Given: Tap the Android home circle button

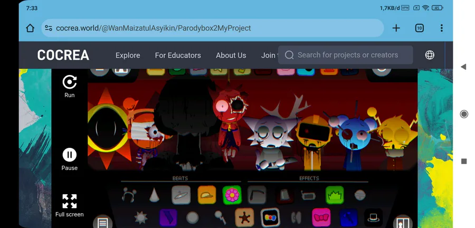Looking at the screenshot, I should 464,114.
